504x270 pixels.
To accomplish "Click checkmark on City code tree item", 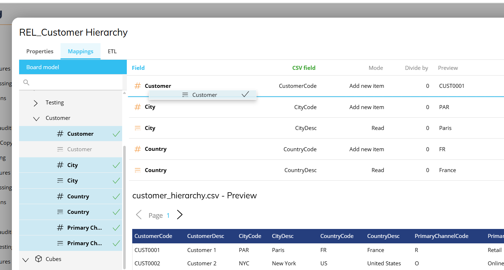I will 116,165.
